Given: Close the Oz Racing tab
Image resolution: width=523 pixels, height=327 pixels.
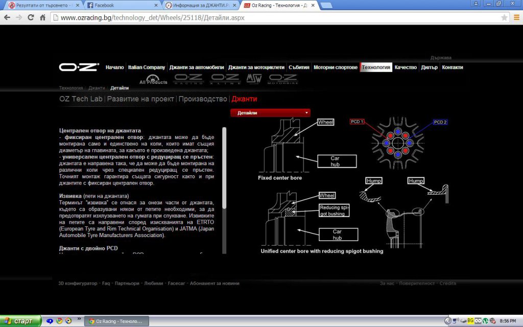Looking at the screenshot, I should [313, 5].
